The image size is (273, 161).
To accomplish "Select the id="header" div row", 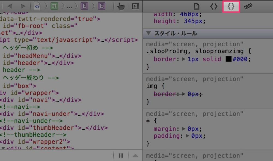I will pyautogui.click(x=38, y=63).
